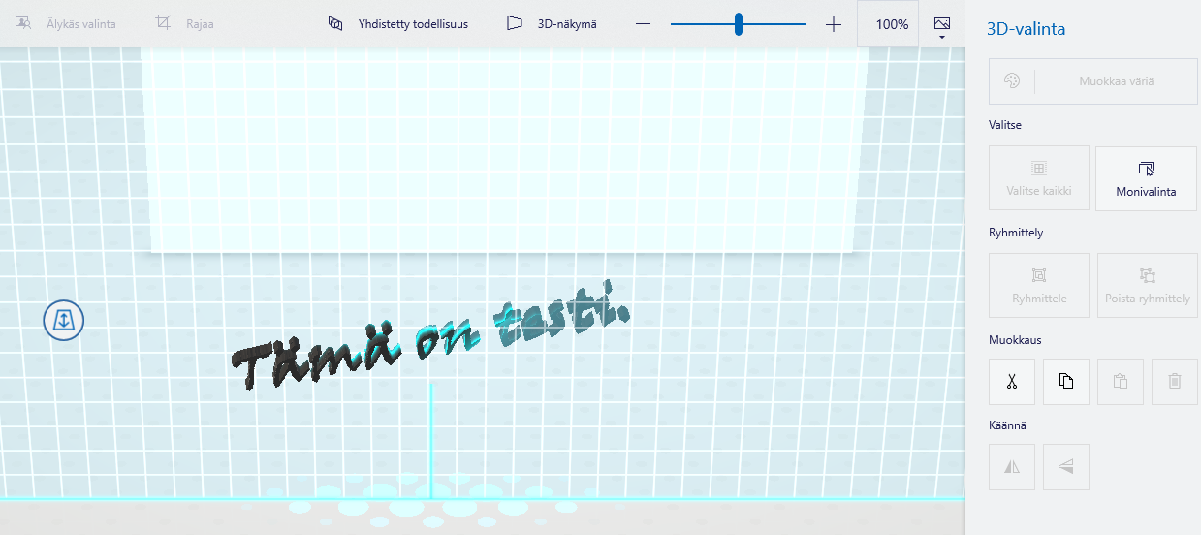Zoom in with the plus icon
Viewport: 1201px width, 535px height.
tap(834, 24)
